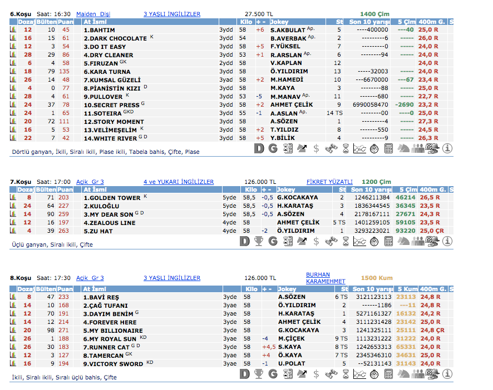Image resolution: width=493 pixels, height=390 pixels.
Task: Click the Puan column header in race 6
Action: (66, 22)
